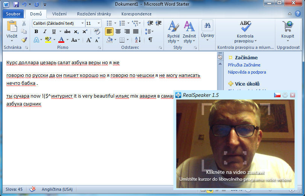Open the font size dropdown
The image size is (305, 196).
(99, 23)
